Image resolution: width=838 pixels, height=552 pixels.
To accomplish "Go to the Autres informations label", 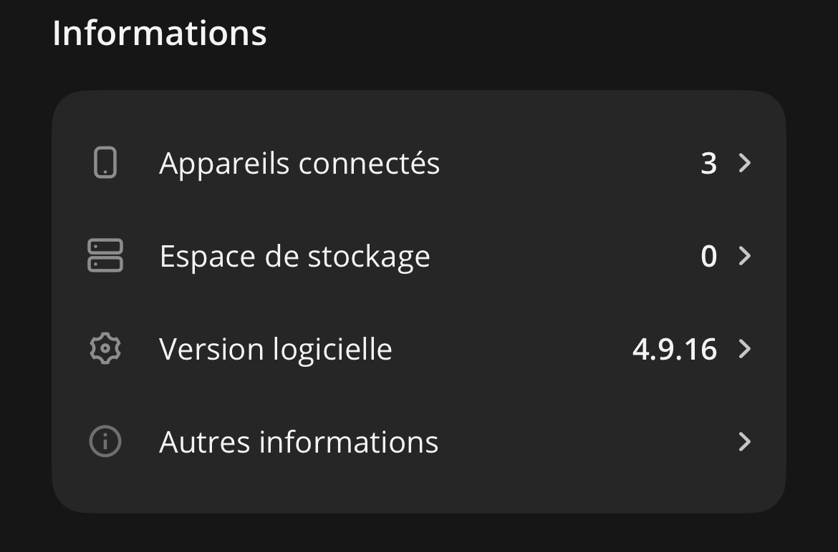I will (298, 442).
